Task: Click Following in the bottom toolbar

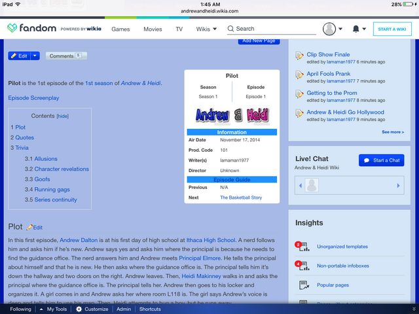Action: coord(20,309)
